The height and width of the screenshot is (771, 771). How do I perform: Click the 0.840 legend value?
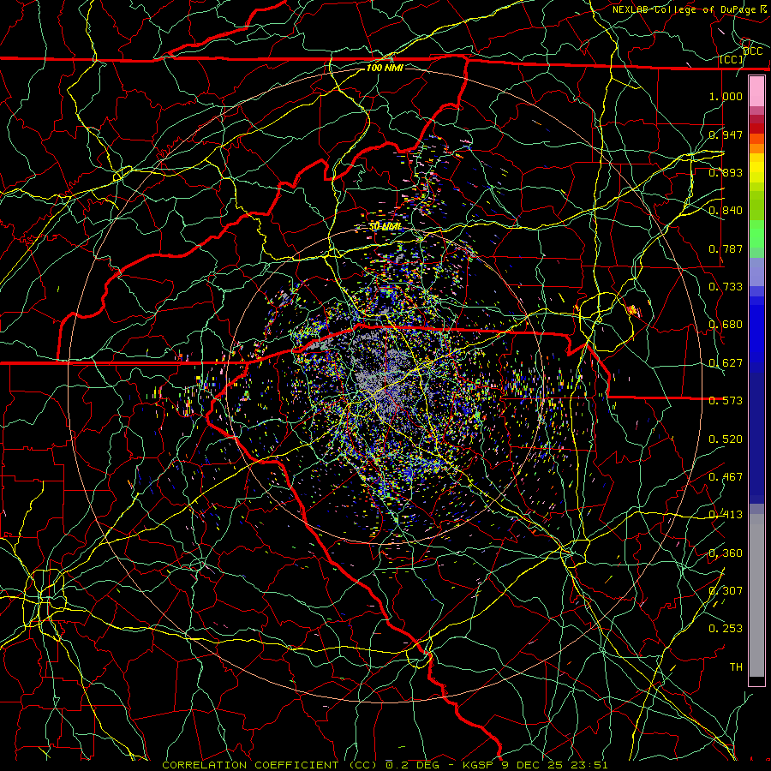click(726, 211)
